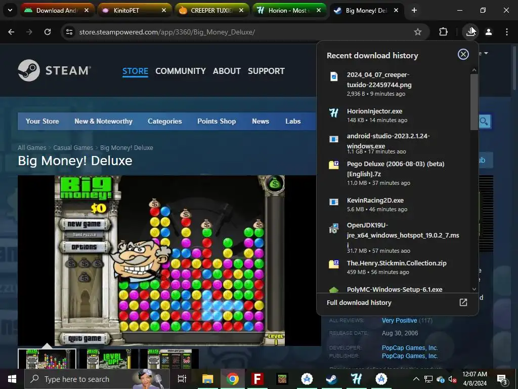Image resolution: width=518 pixels, height=389 pixels.
Task: View site information icon in address bar
Action: click(69, 32)
